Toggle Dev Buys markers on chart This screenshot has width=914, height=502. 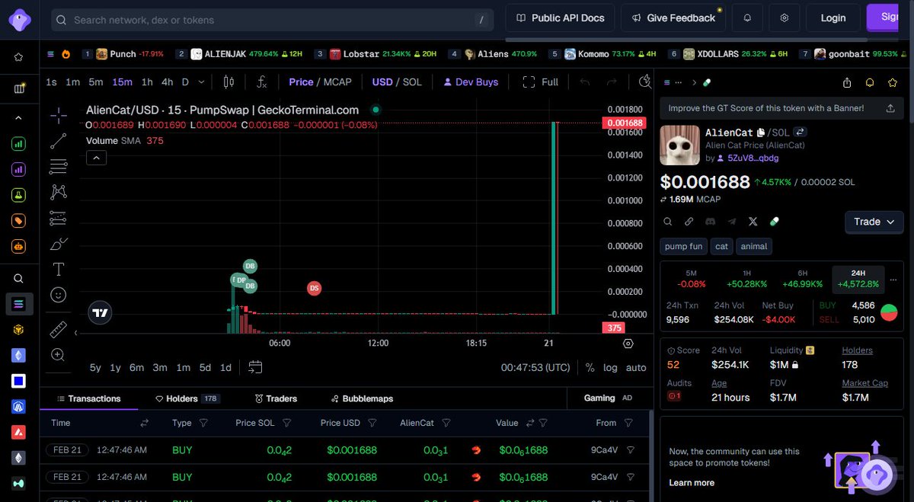pos(471,82)
